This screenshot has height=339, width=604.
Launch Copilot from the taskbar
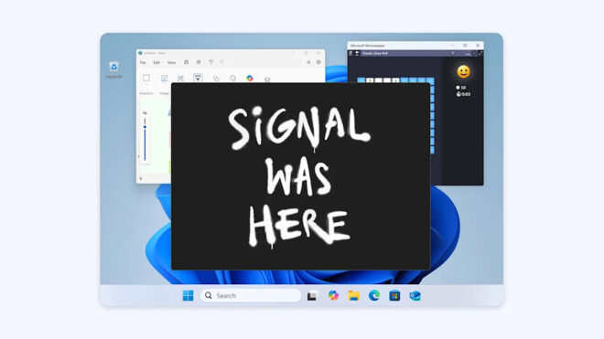point(333,295)
